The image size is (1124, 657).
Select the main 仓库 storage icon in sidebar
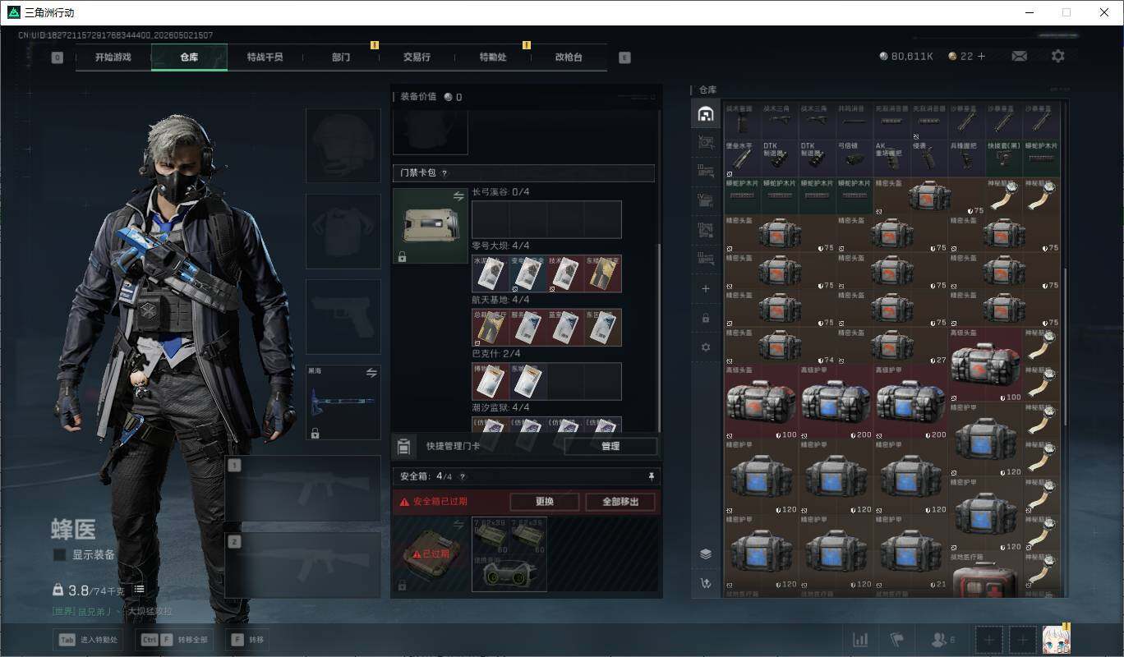[705, 114]
